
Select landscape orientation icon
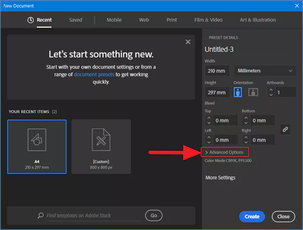point(253,92)
